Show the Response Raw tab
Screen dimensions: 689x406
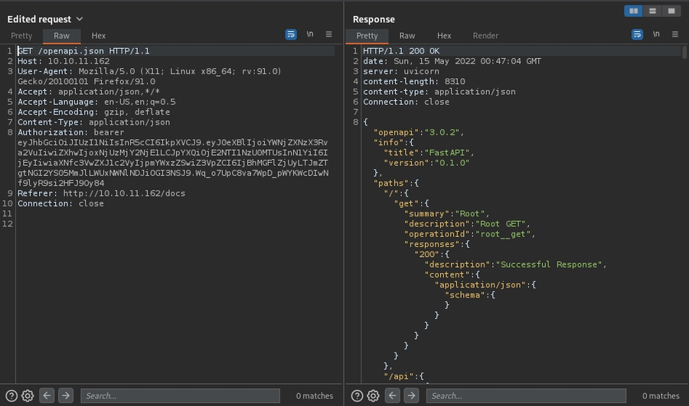[407, 36]
